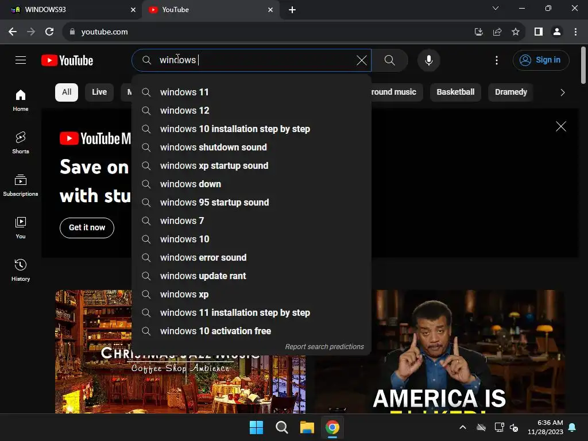Go back in browser history
The width and height of the screenshot is (588, 441).
pos(13,32)
